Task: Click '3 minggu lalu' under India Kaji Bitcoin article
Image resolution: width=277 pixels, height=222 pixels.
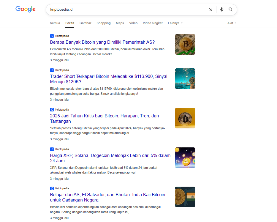Action: click(x=59, y=218)
